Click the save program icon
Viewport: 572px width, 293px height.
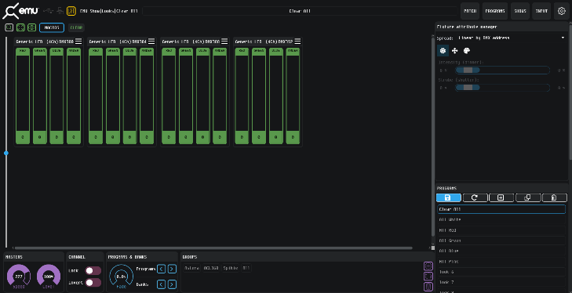point(448,197)
